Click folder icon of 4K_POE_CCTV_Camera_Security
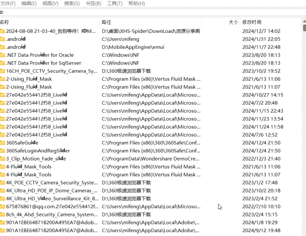306x236 pixels. point(2,183)
